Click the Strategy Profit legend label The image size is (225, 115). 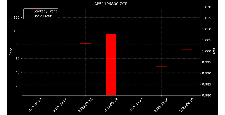(45, 11)
